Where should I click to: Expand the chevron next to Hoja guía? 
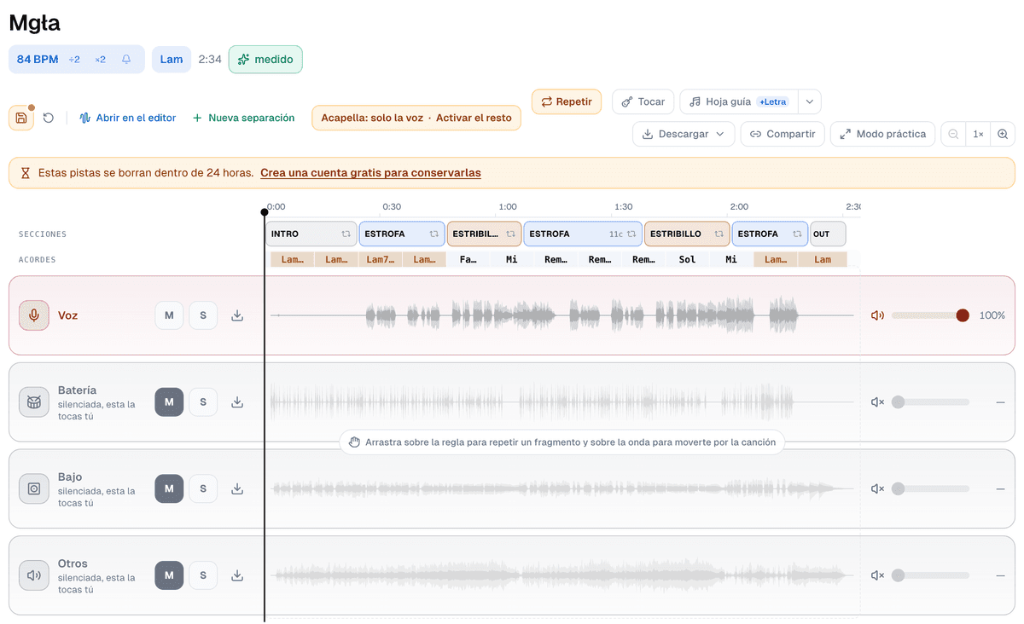pyautogui.click(x=810, y=101)
